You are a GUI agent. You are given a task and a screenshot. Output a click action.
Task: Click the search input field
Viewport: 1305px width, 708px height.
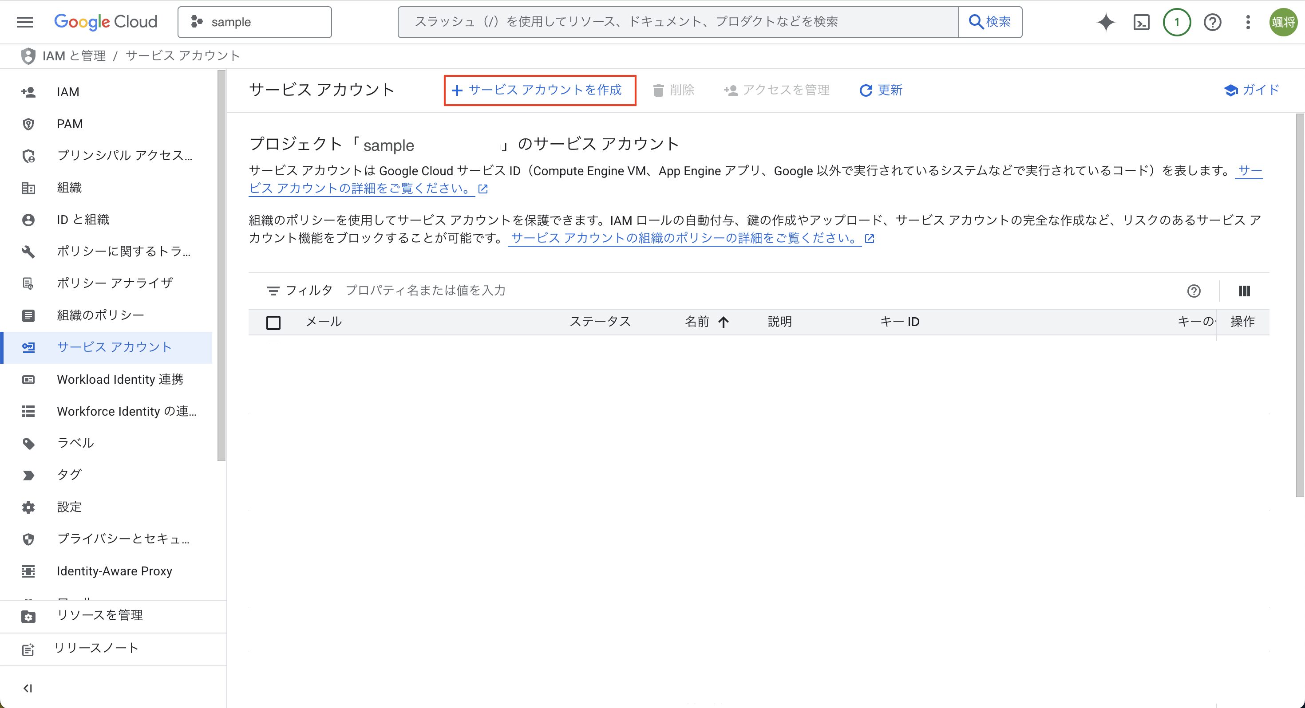pos(678,22)
